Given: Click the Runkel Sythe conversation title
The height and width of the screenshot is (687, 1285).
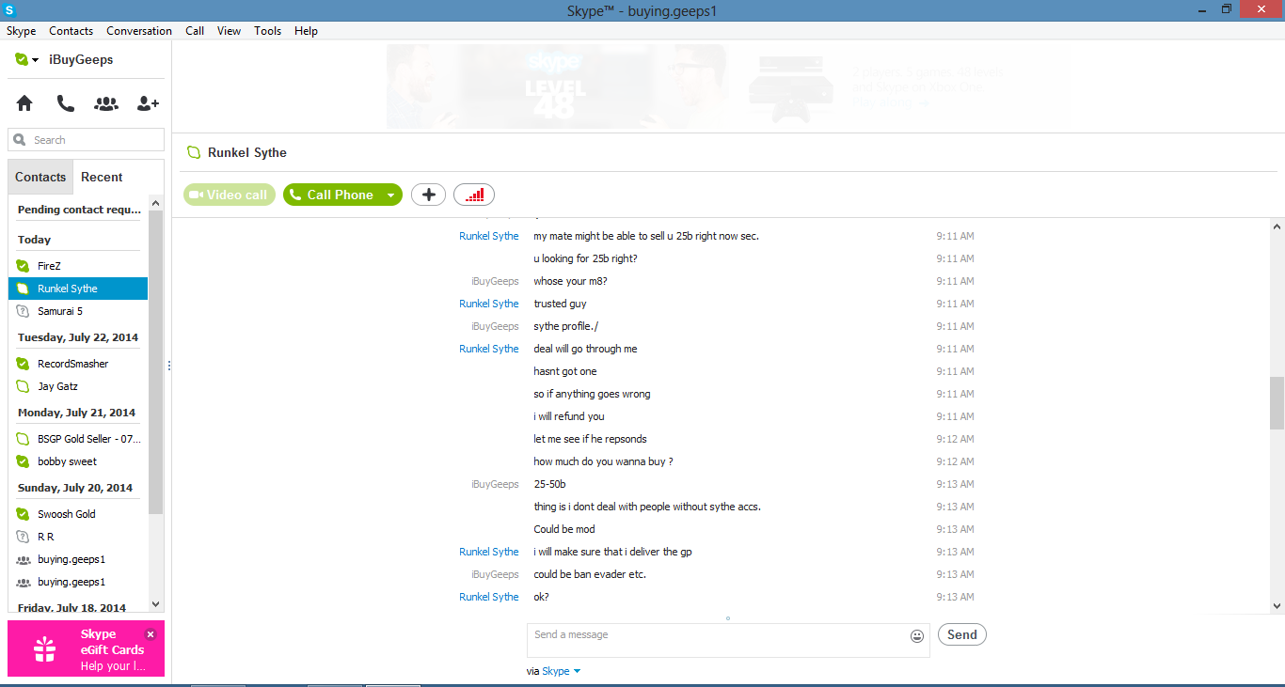Looking at the screenshot, I should coord(247,152).
